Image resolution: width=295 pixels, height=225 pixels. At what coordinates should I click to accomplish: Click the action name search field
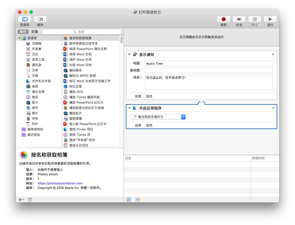81,32
